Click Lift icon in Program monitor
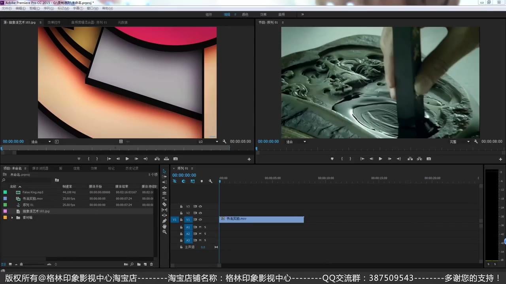 pos(410,159)
